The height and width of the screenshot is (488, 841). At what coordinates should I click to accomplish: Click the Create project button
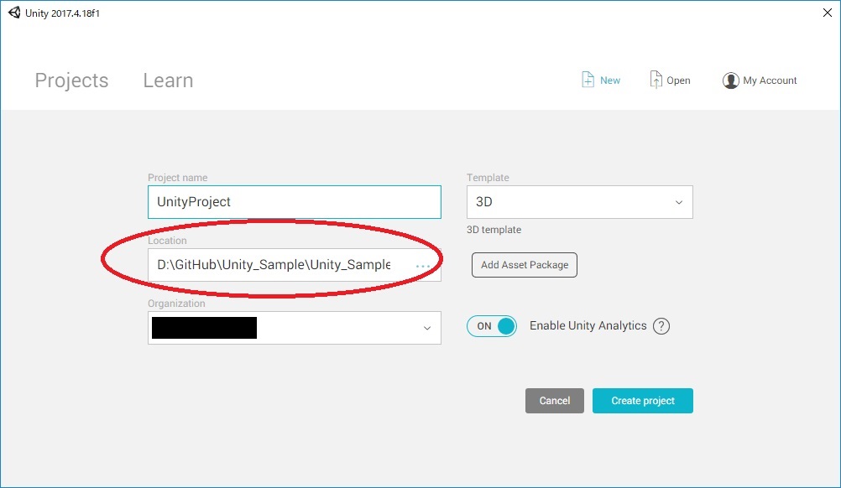tap(643, 401)
